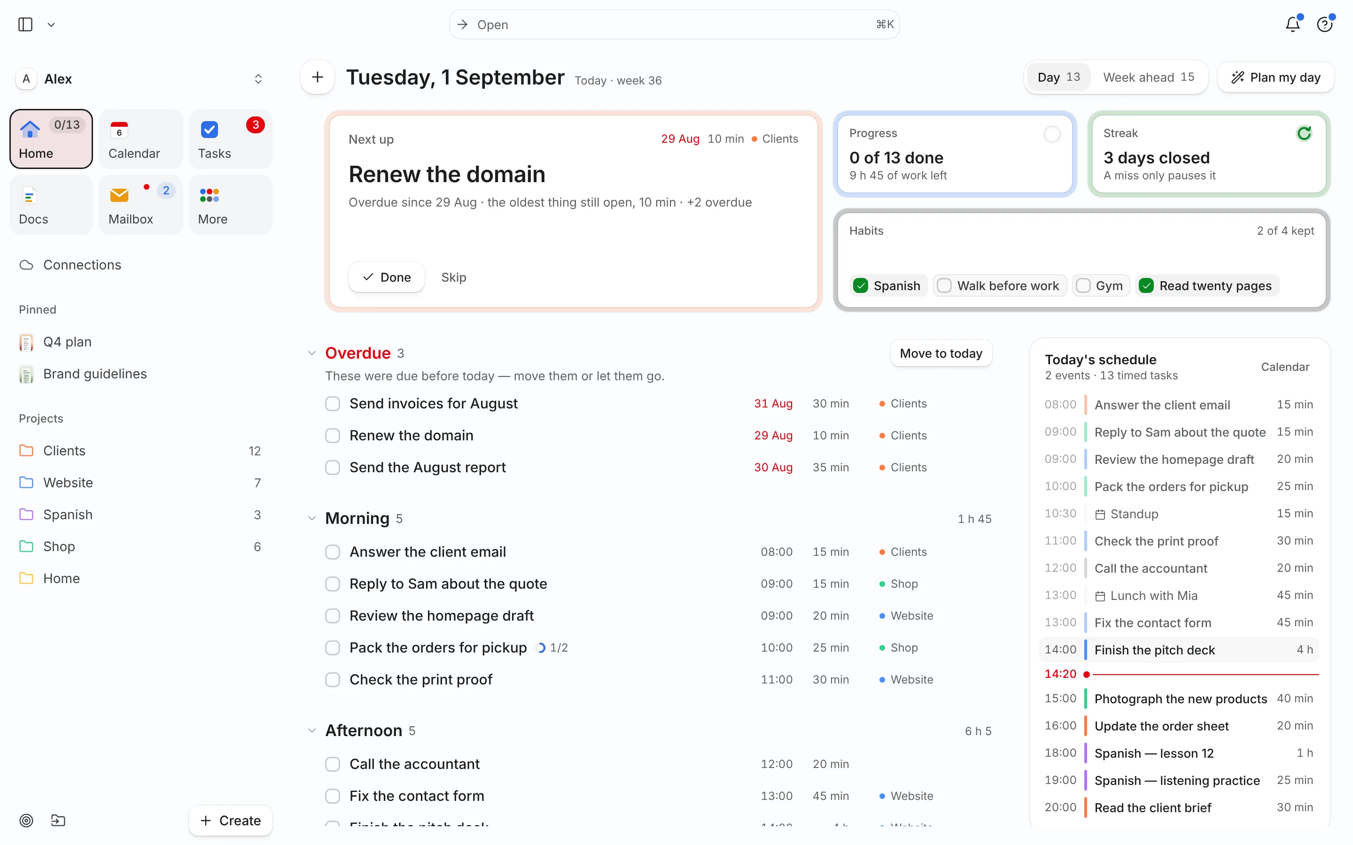Open the Mailbox tile
The image size is (1353, 845).
[x=140, y=205]
